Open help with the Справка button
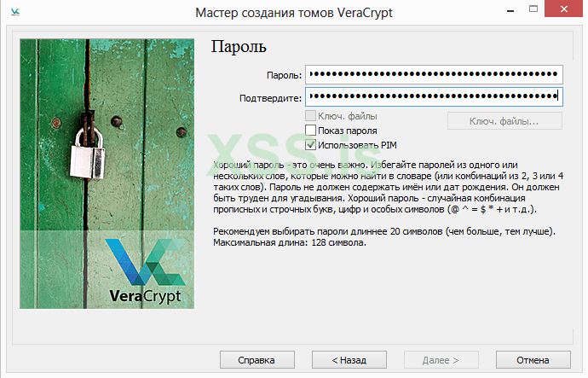Screen dimensions: 588x378 tap(257, 360)
